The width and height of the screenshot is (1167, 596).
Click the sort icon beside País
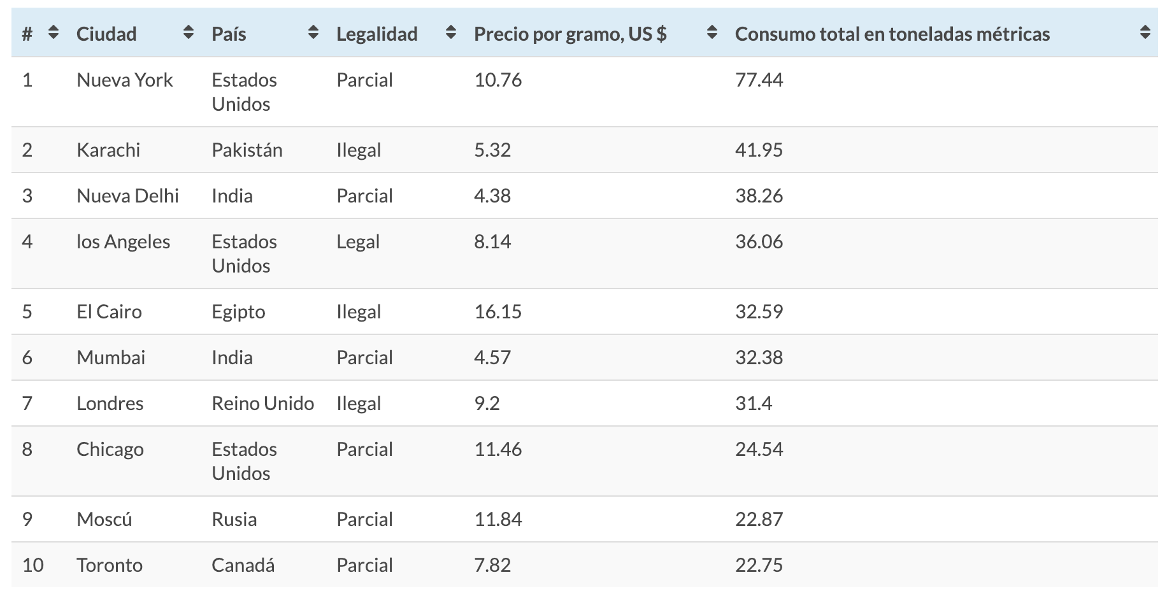[x=313, y=33]
